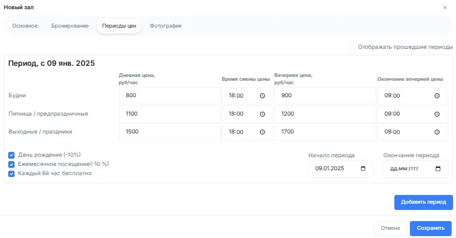Click the Новый зал dialog title
456x238 pixels.
(x=18, y=7)
